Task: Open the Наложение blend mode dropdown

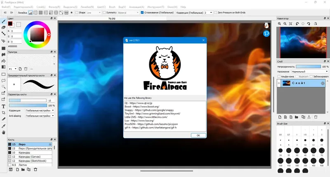Action: click(310, 72)
